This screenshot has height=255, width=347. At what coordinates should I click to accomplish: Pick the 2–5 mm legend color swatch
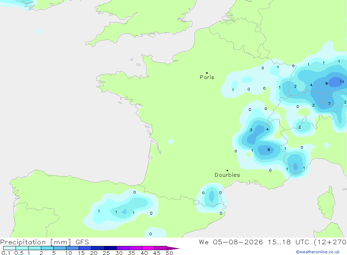(x=47, y=248)
